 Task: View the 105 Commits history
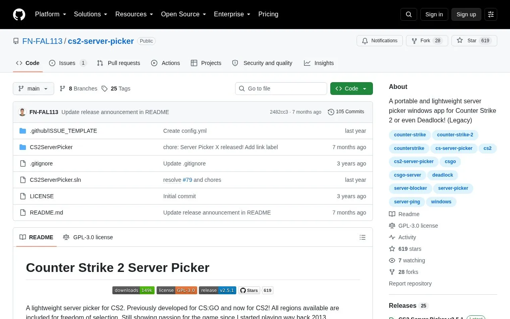346,112
